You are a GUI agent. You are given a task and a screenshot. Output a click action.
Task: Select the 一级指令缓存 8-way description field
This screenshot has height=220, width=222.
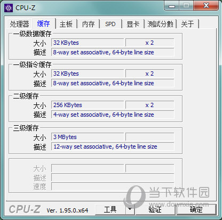(113, 83)
